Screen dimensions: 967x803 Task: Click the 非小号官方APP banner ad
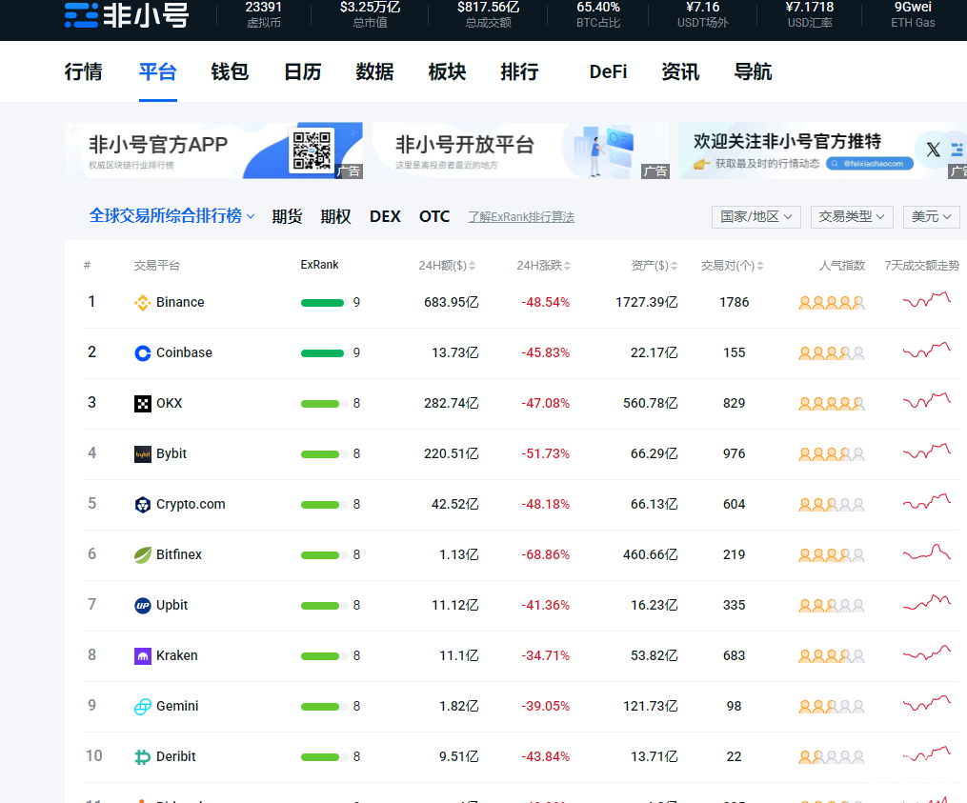213,151
